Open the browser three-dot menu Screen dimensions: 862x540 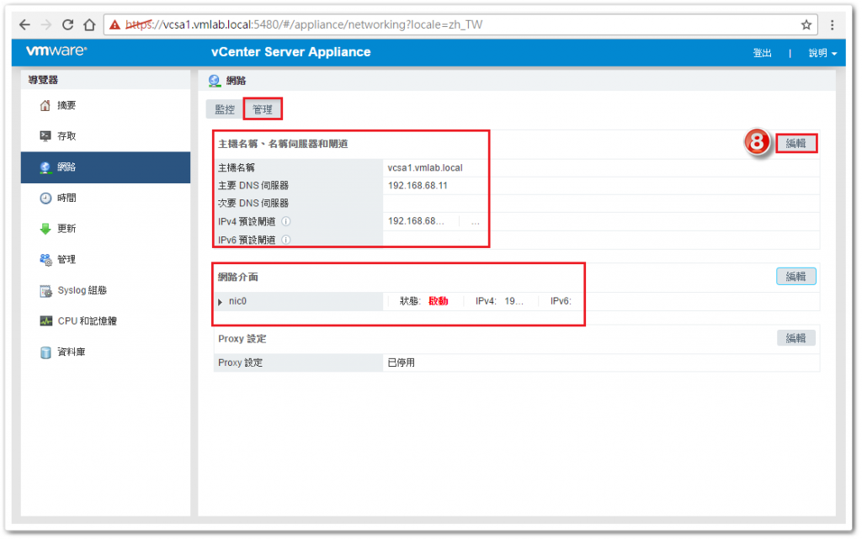tap(832, 24)
